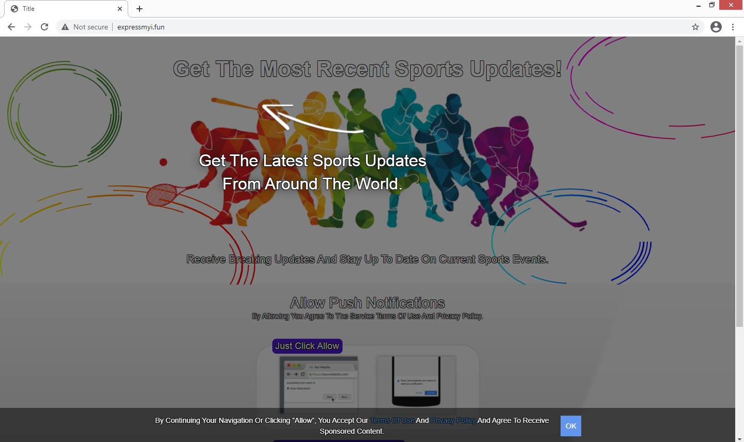Viewport: 744px width, 442px height.
Task: Click the scrollbar up arrow
Action: tap(739, 41)
